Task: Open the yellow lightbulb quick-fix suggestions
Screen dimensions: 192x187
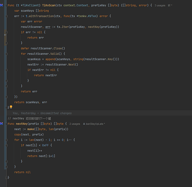Action: [11, 107]
